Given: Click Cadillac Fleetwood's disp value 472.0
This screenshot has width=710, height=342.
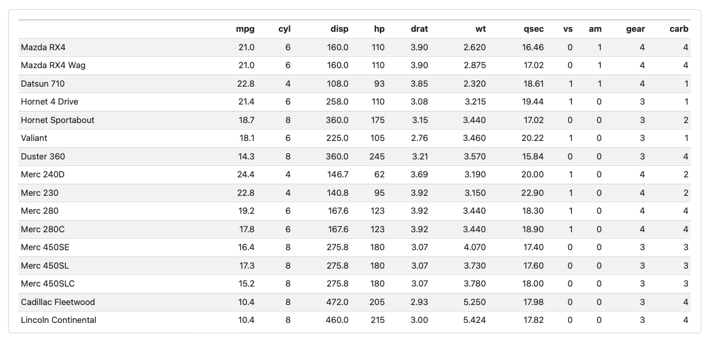Looking at the screenshot, I should (x=337, y=302).
